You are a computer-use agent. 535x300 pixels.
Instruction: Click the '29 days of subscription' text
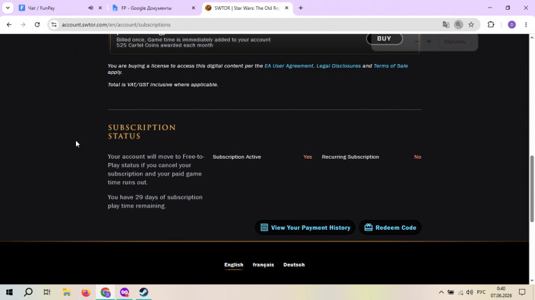click(169, 197)
